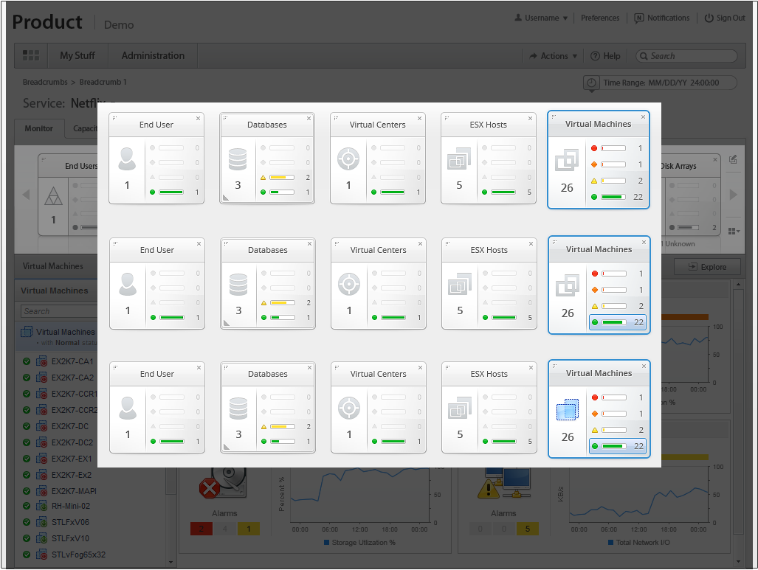
Task: Select EX2K7-CA1 in the machine list
Action: click(72, 361)
